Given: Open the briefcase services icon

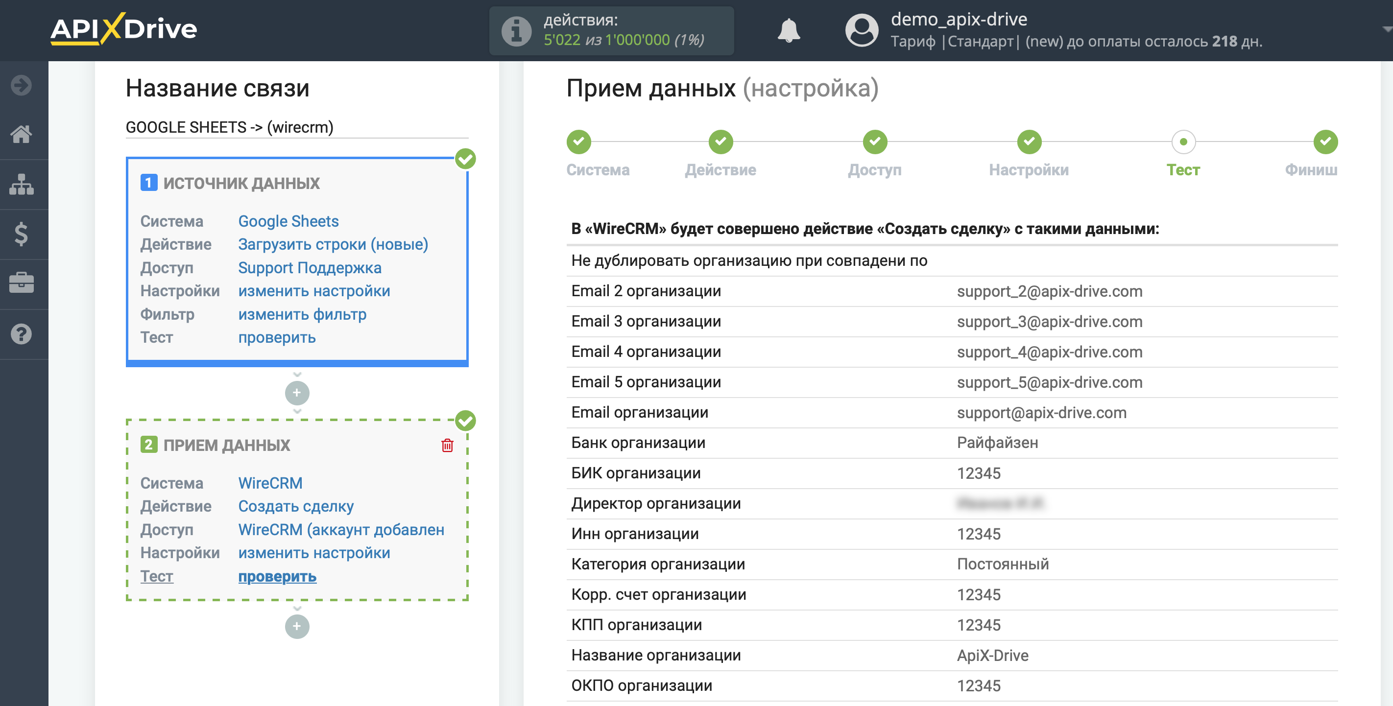Looking at the screenshot, I should point(22,283).
